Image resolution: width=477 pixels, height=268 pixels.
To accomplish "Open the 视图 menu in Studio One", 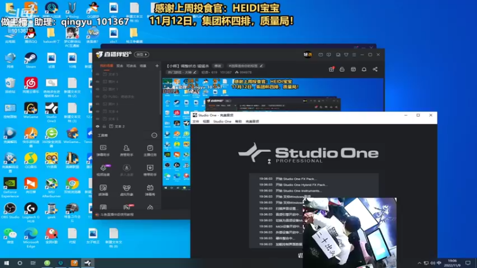I will pyautogui.click(x=206, y=121).
